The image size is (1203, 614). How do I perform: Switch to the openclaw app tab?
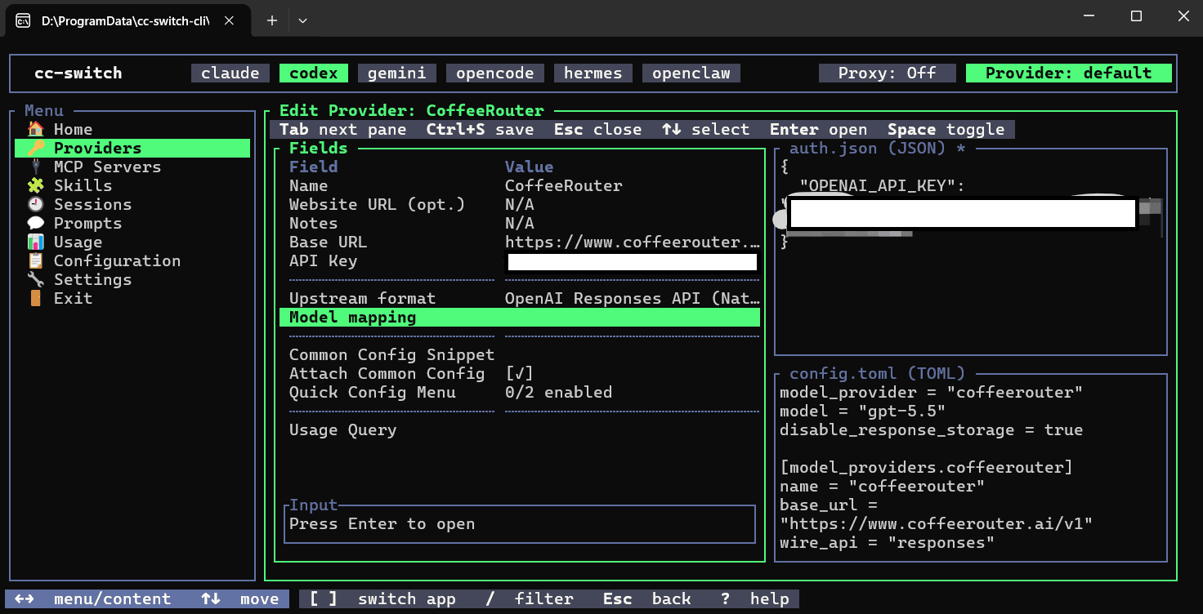point(691,73)
